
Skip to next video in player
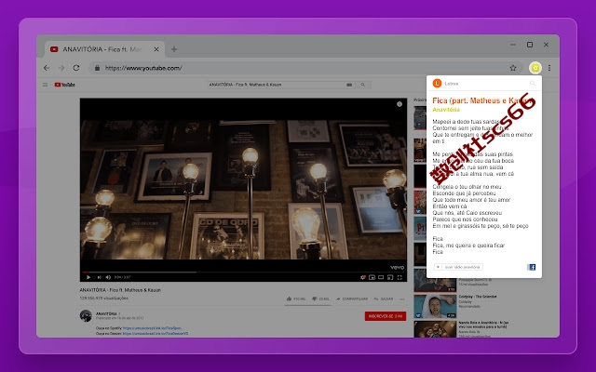click(x=99, y=277)
